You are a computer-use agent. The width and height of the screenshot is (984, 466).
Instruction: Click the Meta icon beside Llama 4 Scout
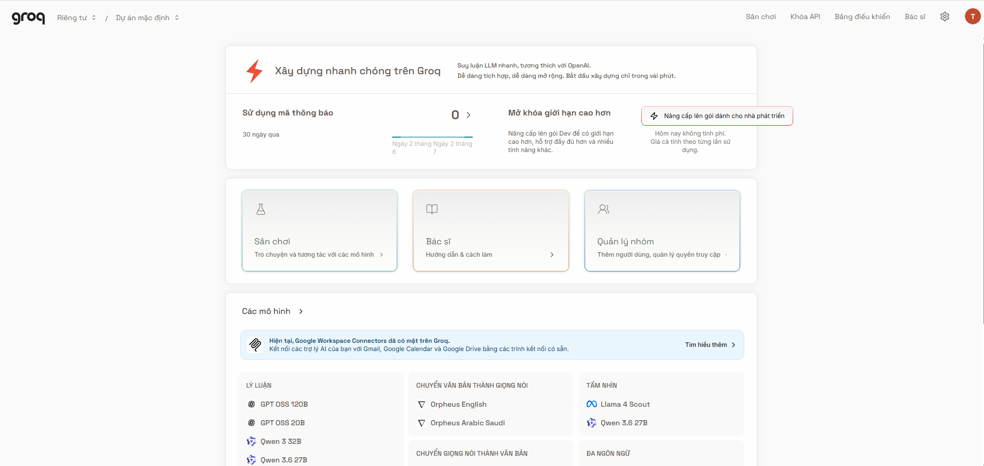pyautogui.click(x=592, y=404)
